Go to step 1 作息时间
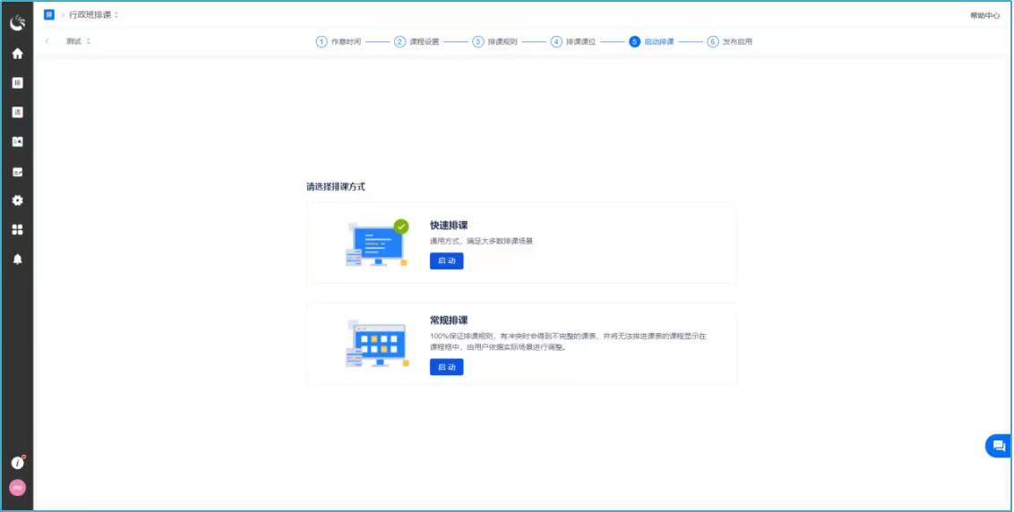This screenshot has width=1014, height=512. pos(339,42)
